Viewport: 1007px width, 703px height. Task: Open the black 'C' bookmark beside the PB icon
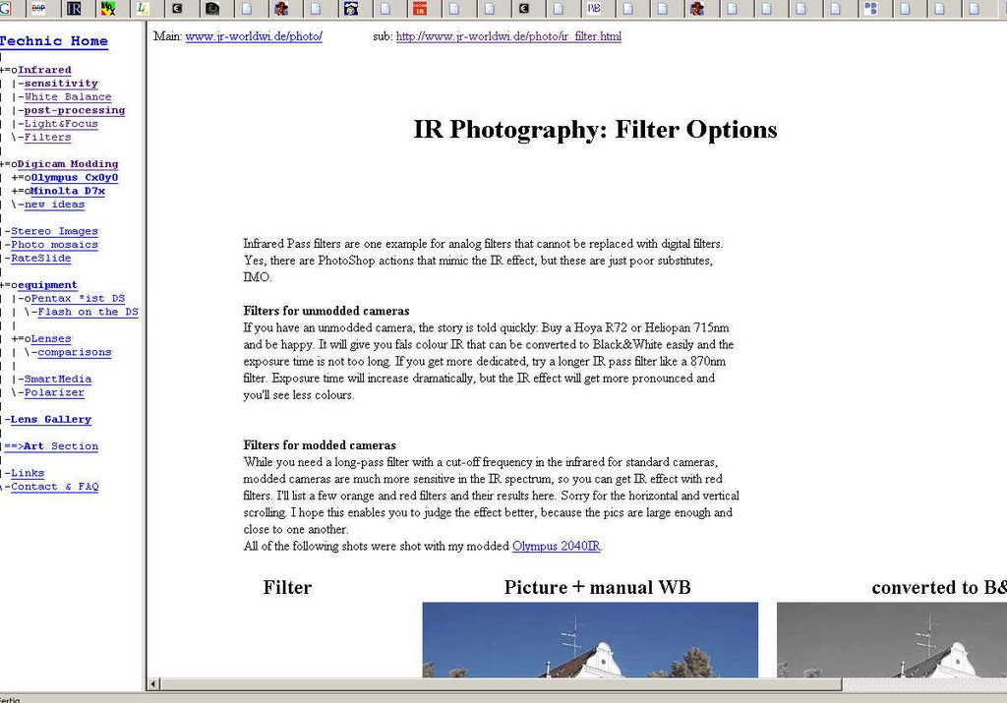click(x=524, y=8)
